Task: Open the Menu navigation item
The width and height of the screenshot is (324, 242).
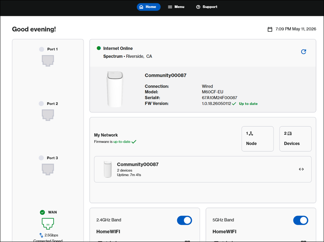Action: pos(176,7)
